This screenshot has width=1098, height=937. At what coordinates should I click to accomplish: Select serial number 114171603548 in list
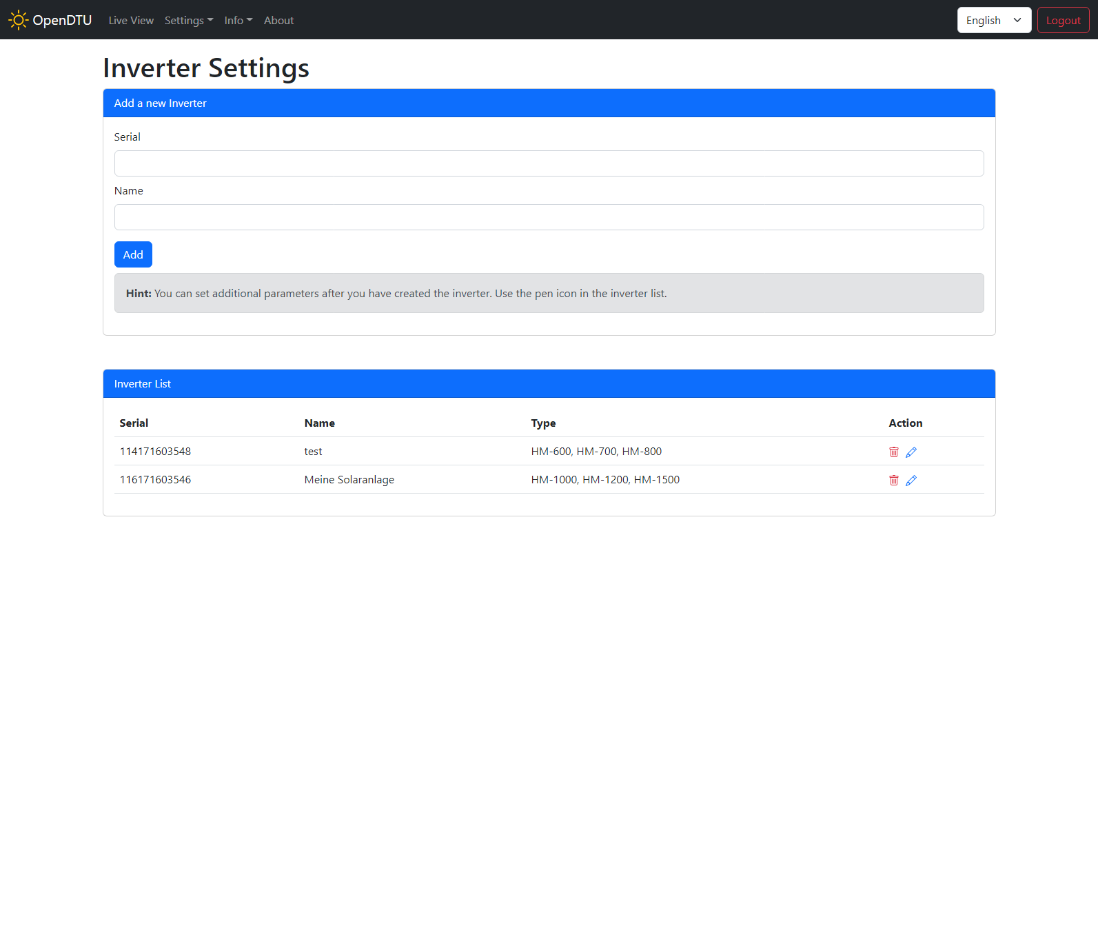pos(155,452)
